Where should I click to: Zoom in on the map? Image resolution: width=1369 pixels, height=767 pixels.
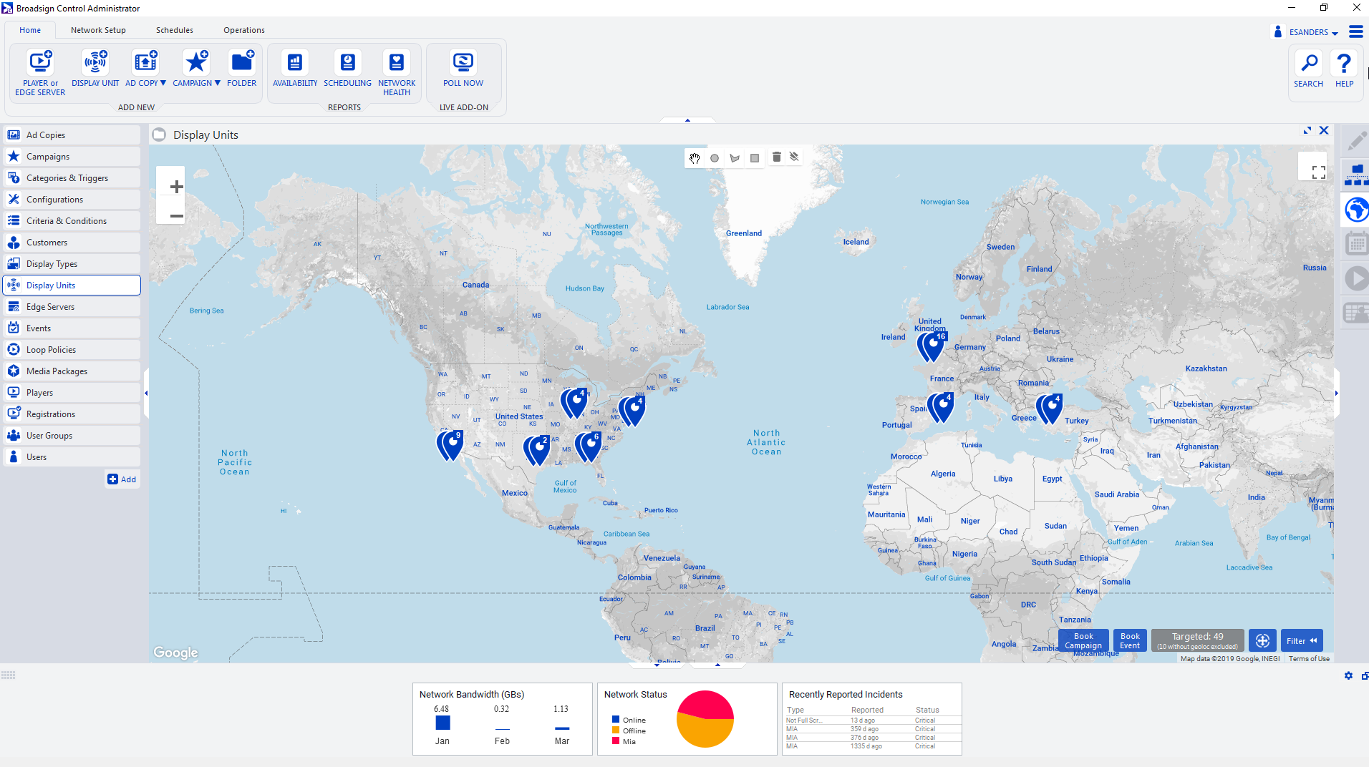click(176, 187)
